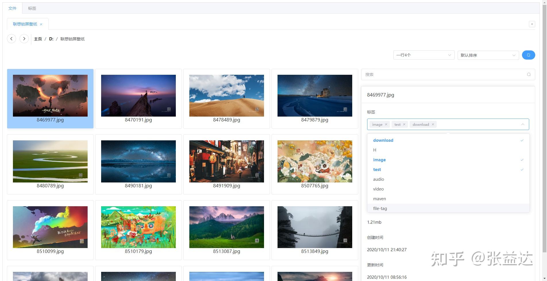Viewport: 547px width, 281px height.
Task: Remove the image tag chip
Action: [386, 124]
